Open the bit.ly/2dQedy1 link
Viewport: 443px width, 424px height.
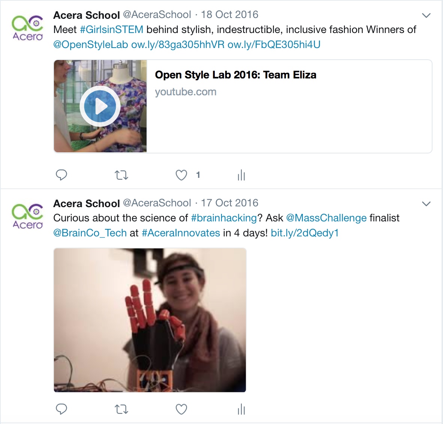[x=305, y=233]
